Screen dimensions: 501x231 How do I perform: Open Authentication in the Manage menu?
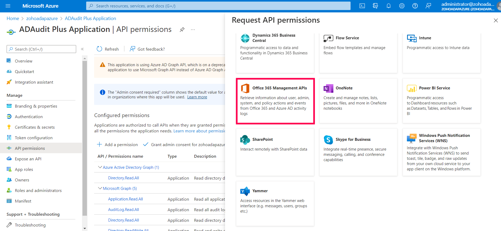(x=29, y=117)
